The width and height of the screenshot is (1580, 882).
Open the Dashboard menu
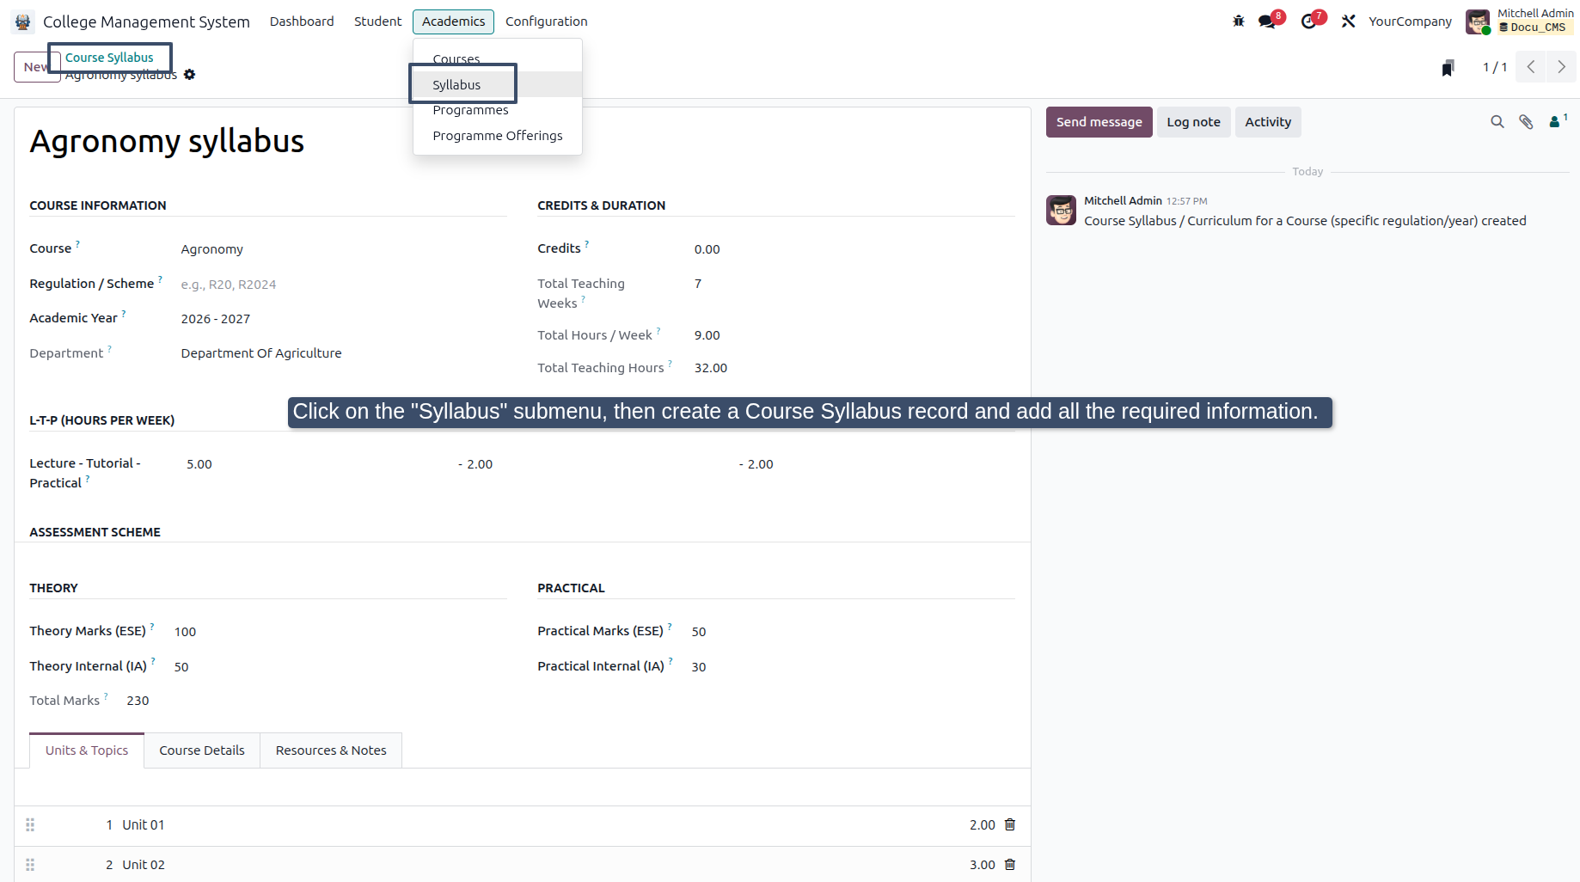click(302, 21)
